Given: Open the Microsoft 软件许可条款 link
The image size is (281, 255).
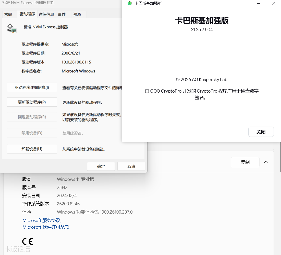Looking at the screenshot, I should 46,227.
